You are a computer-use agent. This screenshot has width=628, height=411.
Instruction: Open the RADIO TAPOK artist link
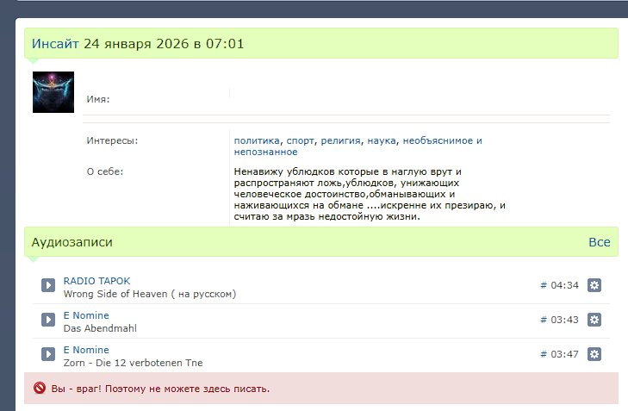pos(96,281)
